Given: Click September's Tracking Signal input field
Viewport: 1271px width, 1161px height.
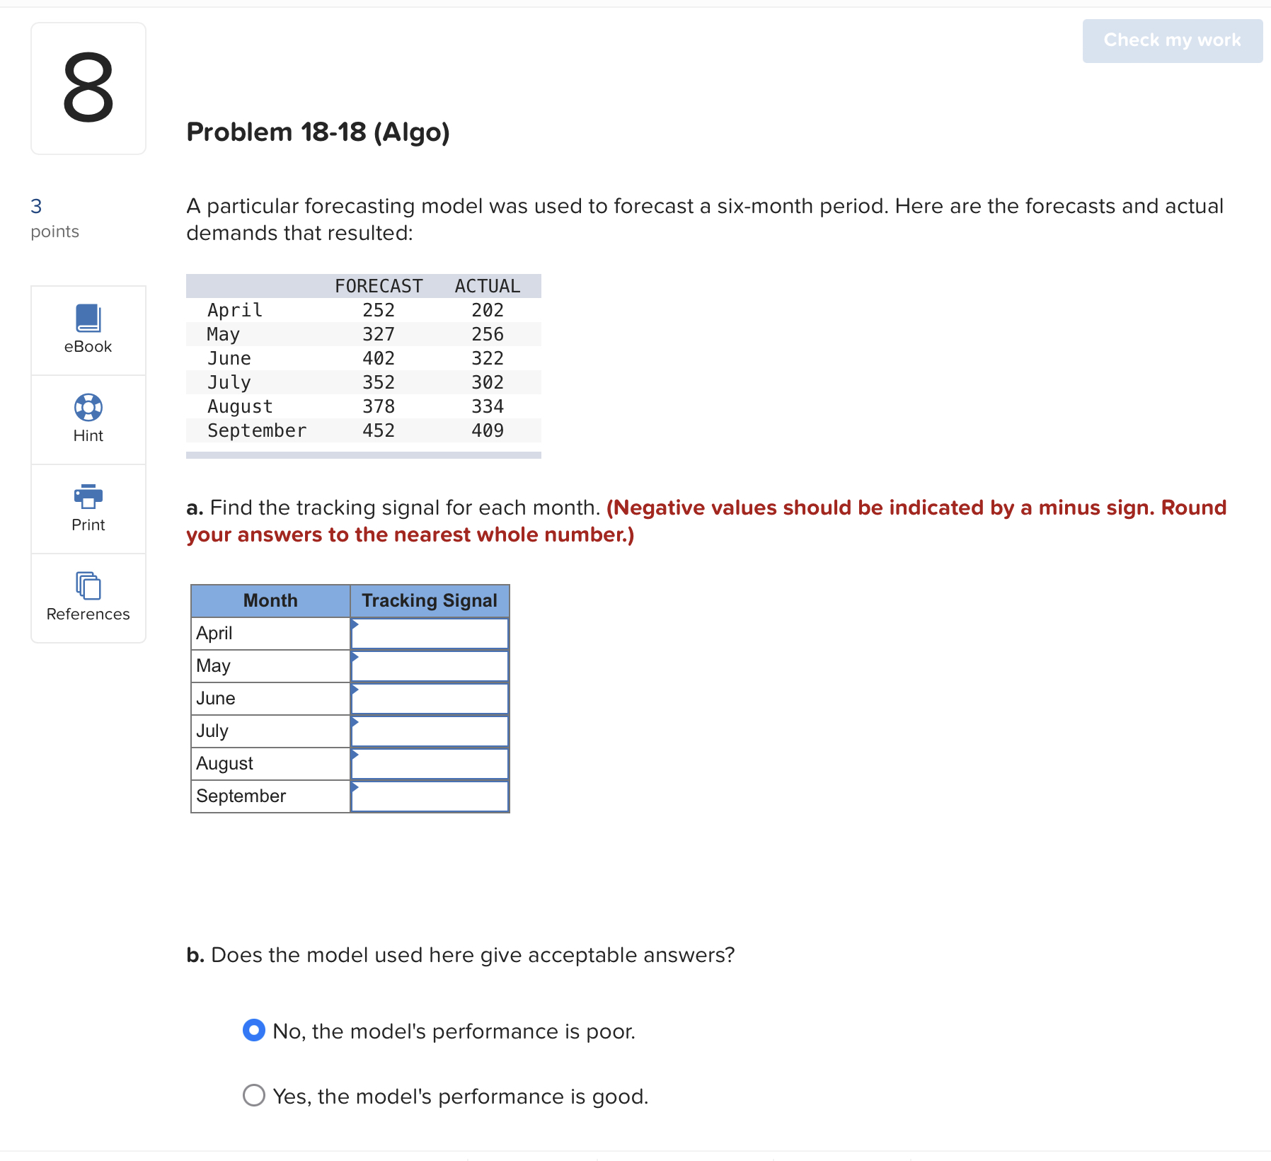Looking at the screenshot, I should click(x=429, y=796).
